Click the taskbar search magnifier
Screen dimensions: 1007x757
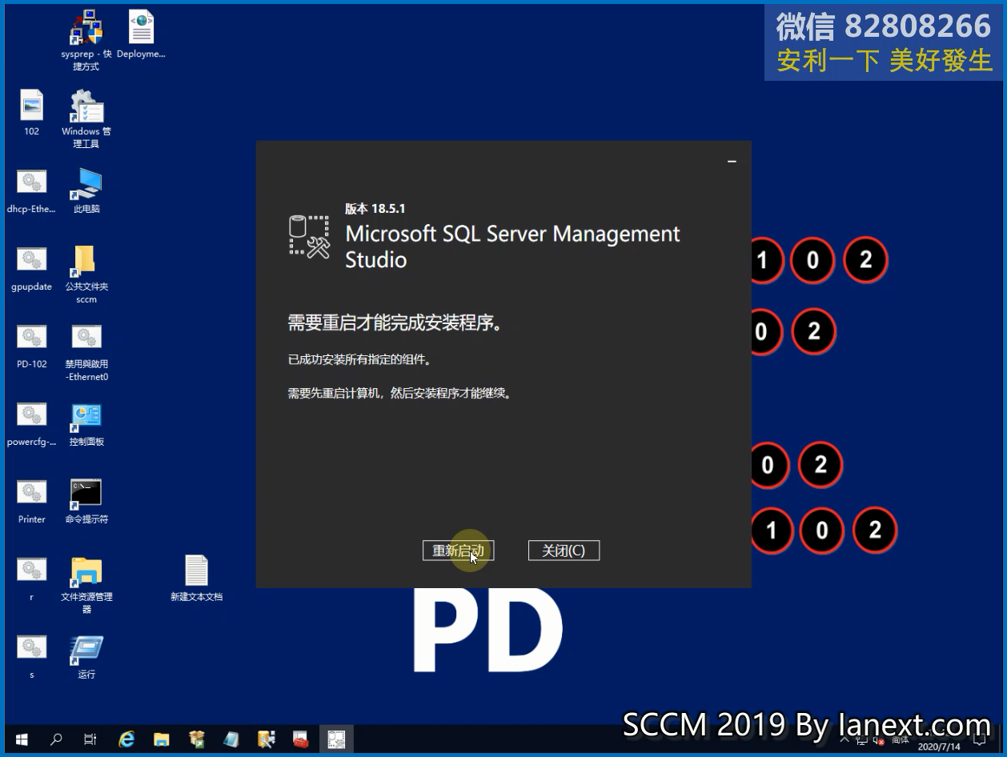point(56,739)
